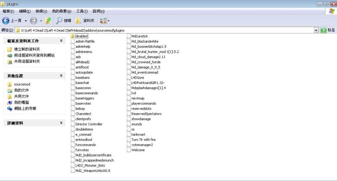Select the L4D2_Monster_Bots file
Image resolution: width=337 pixels, height=181 pixels.
[x=90, y=166]
